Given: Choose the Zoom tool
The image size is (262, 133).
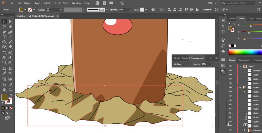Looking at the screenshot, I should 10,90.
